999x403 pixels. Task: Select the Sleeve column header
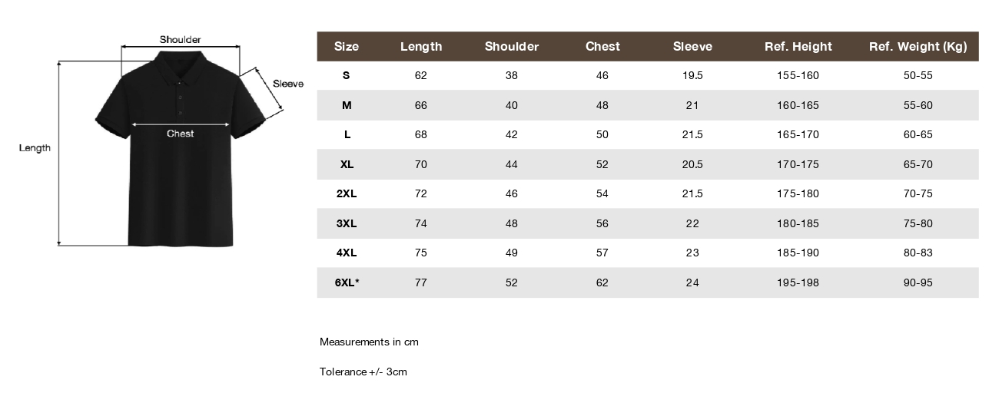click(692, 47)
